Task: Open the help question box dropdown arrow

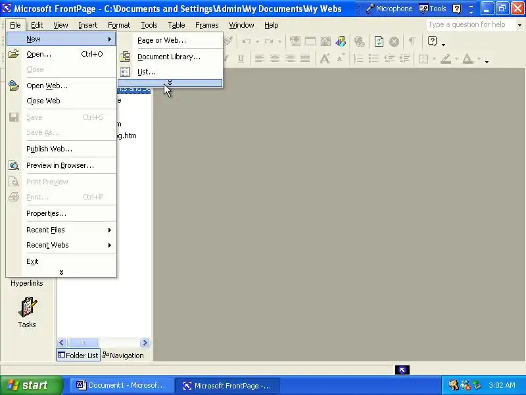Action: click(x=519, y=25)
